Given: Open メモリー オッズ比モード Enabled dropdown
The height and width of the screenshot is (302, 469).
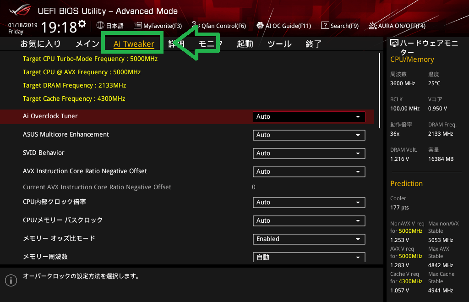Looking at the screenshot, I should (309, 239).
